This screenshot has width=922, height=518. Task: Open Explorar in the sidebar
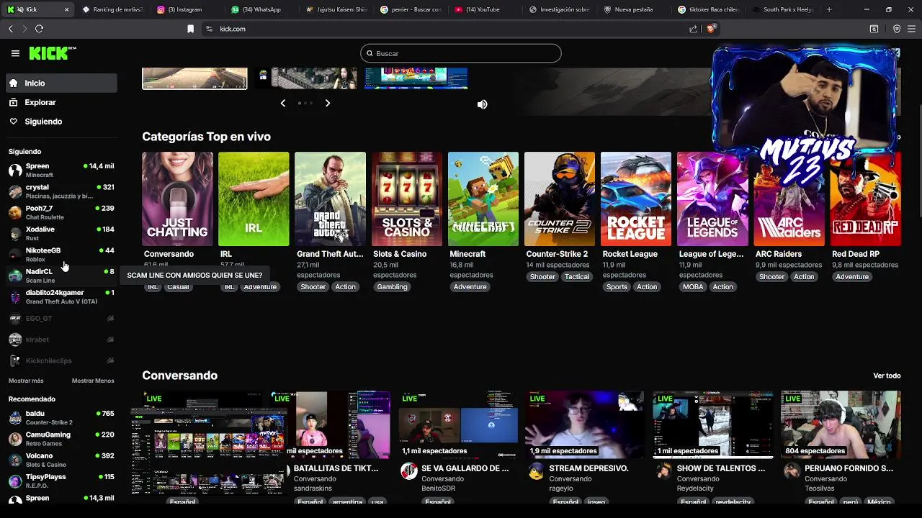coord(61,102)
